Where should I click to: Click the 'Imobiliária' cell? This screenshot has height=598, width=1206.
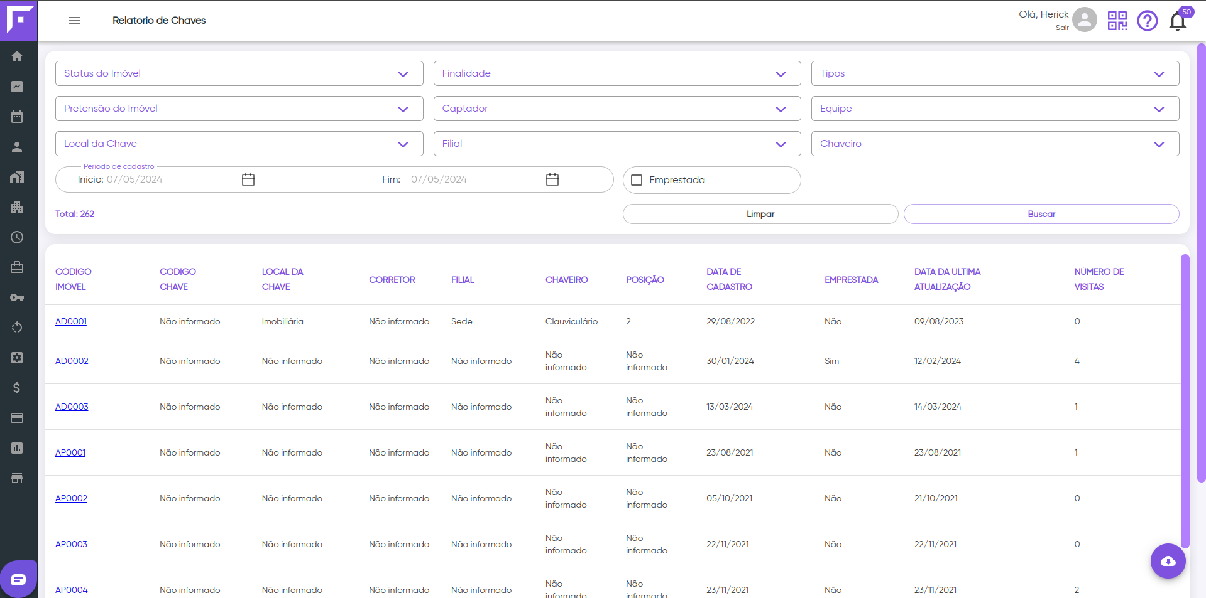click(283, 321)
